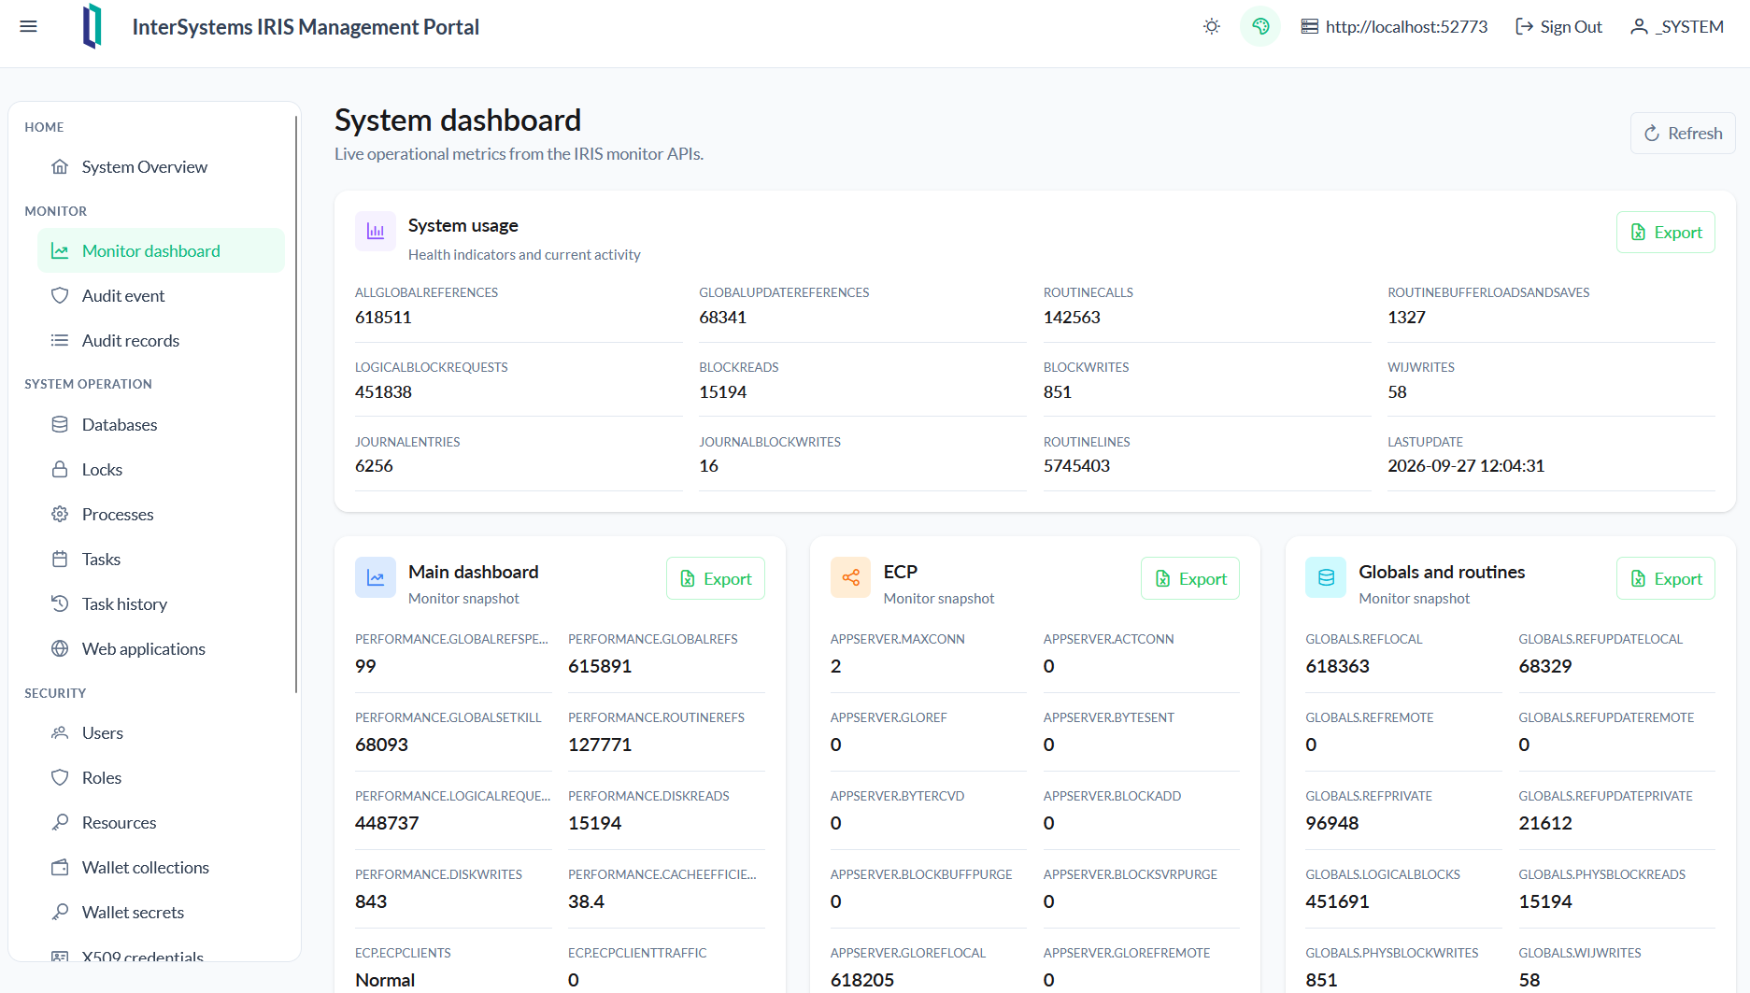1750x993 pixels.
Task: Click the PERFORMANCE.CACHEEFFICIE value 38.4
Action: [x=586, y=901]
